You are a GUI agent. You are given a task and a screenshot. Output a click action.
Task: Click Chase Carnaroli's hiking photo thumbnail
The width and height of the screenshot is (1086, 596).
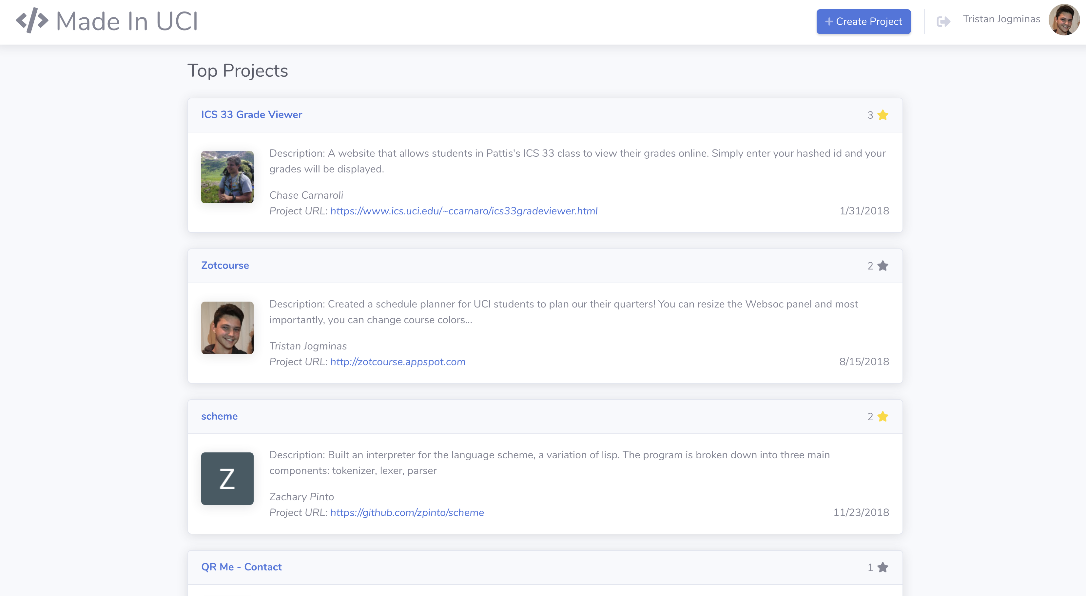pos(227,177)
